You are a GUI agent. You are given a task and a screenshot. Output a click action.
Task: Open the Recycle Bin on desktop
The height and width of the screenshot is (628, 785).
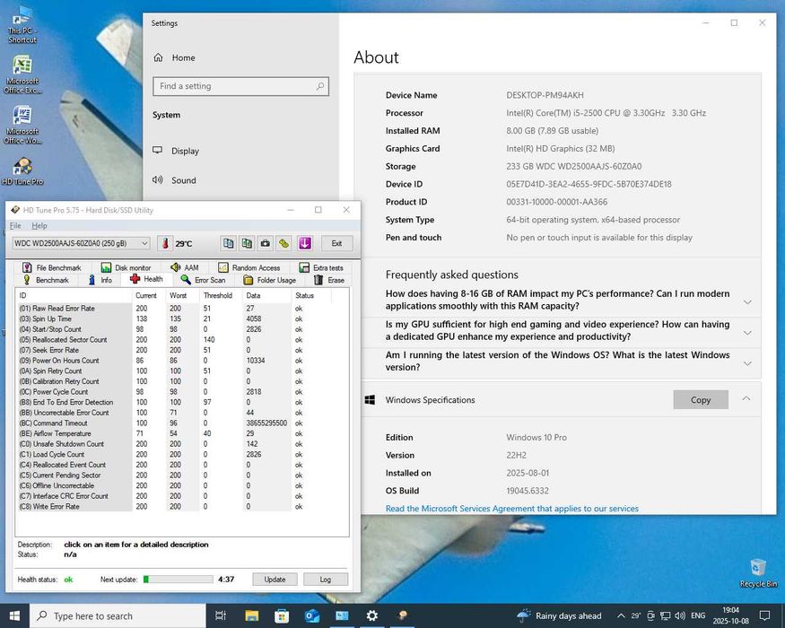[758, 573]
